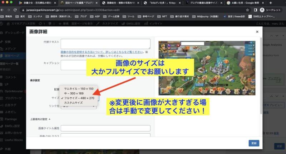Open the 設定 | freee会計 bookmark
This screenshot has height=154, width=286.
(235, 16)
